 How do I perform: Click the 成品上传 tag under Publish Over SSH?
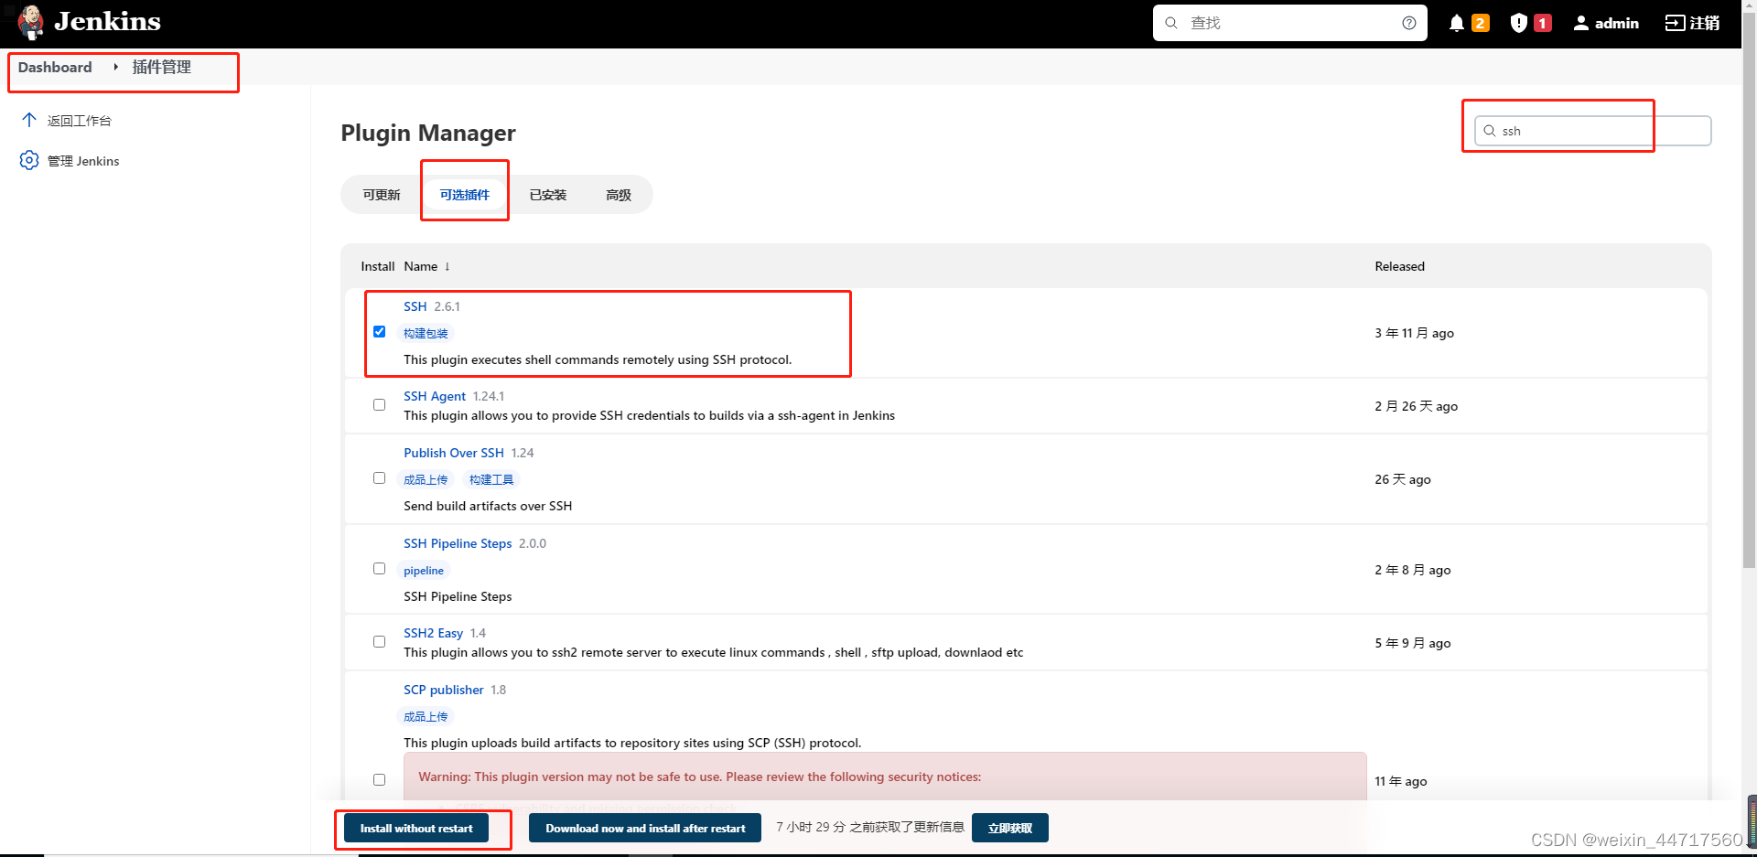click(x=426, y=480)
